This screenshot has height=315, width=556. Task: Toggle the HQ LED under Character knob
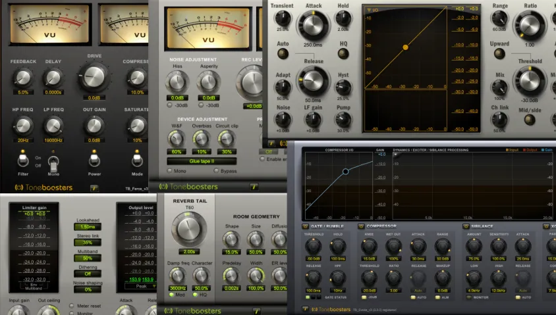pyautogui.click(x=196, y=295)
